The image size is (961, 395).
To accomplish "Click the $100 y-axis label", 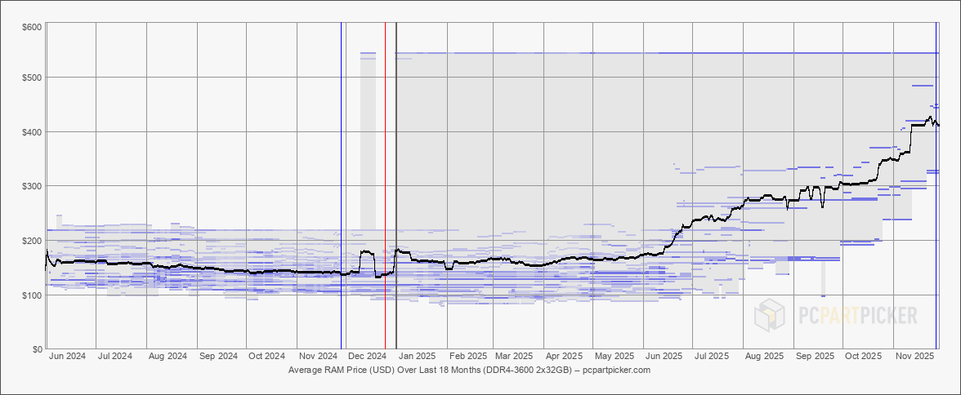I will (32, 295).
